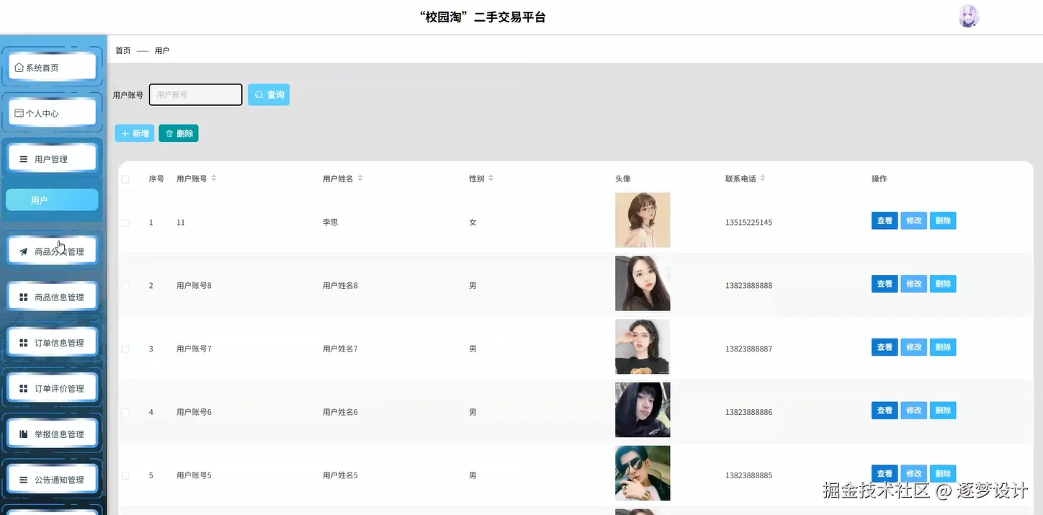This screenshot has height=515, width=1043.
Task: Collapse the 用户管理 sidebar menu
Action: [52, 158]
